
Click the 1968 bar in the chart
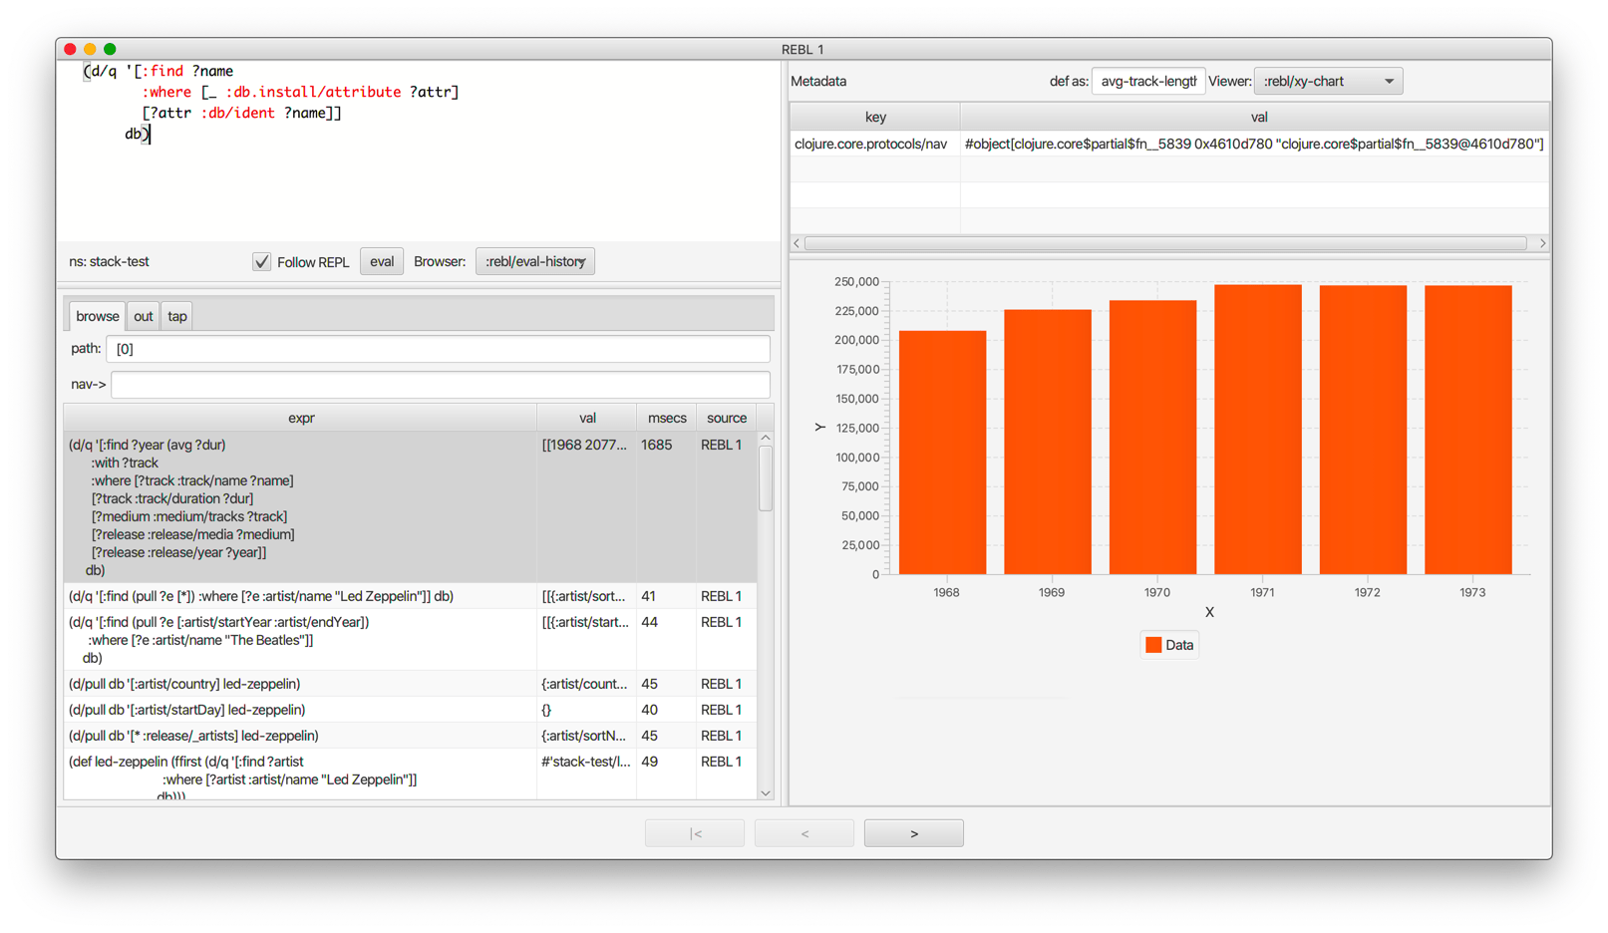pos(943,453)
